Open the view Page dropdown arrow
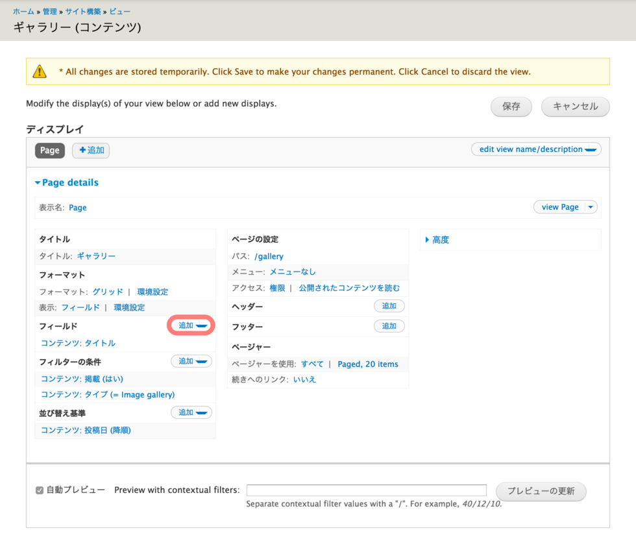 pyautogui.click(x=590, y=207)
